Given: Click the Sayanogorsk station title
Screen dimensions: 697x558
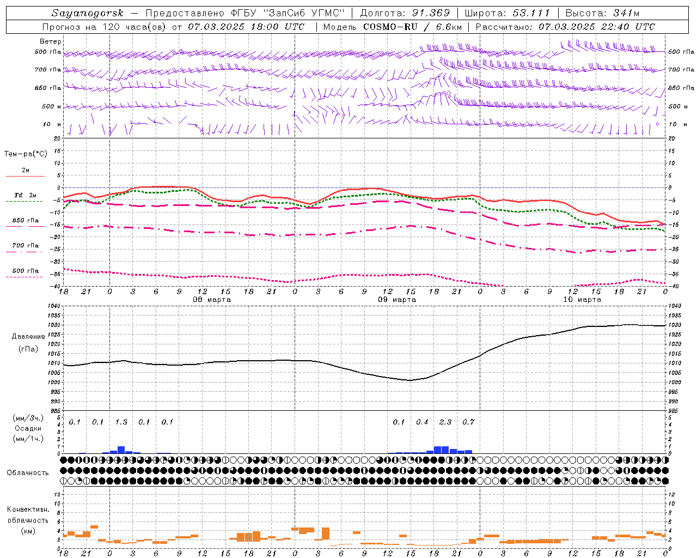Looking at the screenshot, I should coord(88,13).
